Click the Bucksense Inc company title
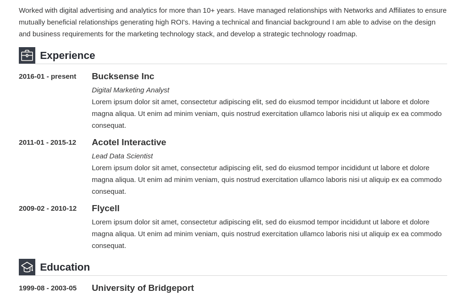The width and height of the screenshot is (466, 297). (x=123, y=76)
